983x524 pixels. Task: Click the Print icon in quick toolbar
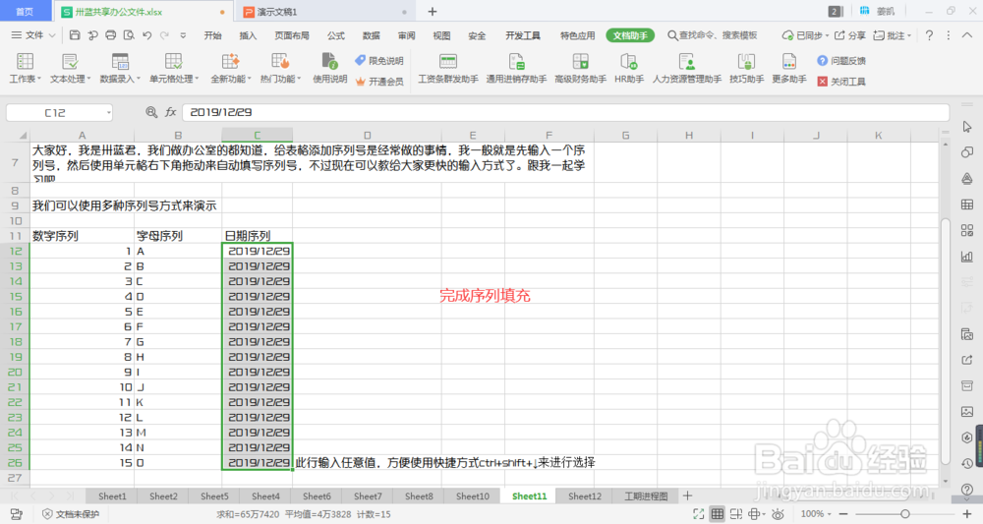coord(111,35)
